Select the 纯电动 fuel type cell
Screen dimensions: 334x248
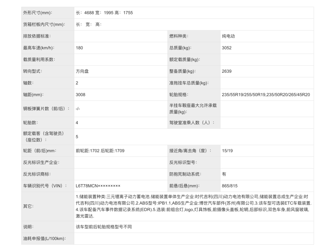pos(228,36)
